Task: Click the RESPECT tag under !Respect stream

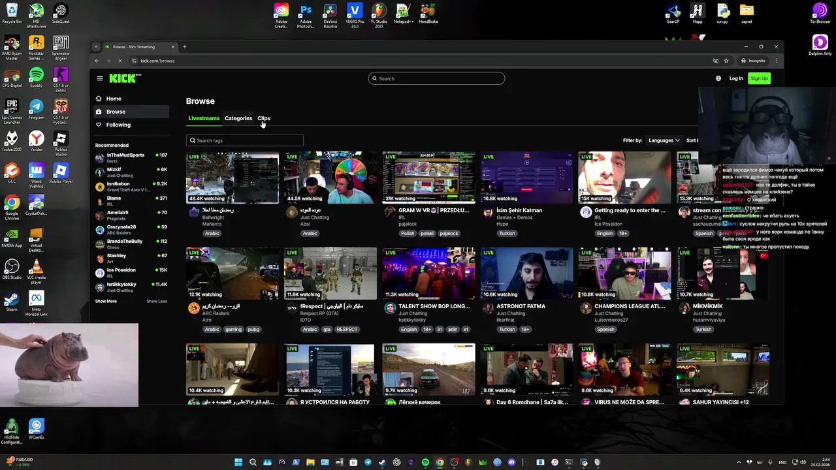Action: click(347, 329)
